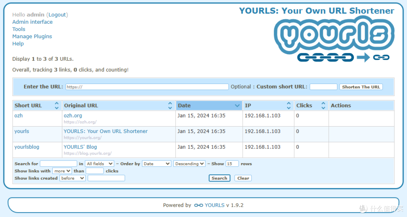Image resolution: width=407 pixels, height=217 pixels.
Task: Click the chain icon in footer
Action: tap(198, 205)
